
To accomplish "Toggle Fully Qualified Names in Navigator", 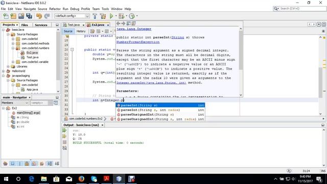I will tap(42, 164).
